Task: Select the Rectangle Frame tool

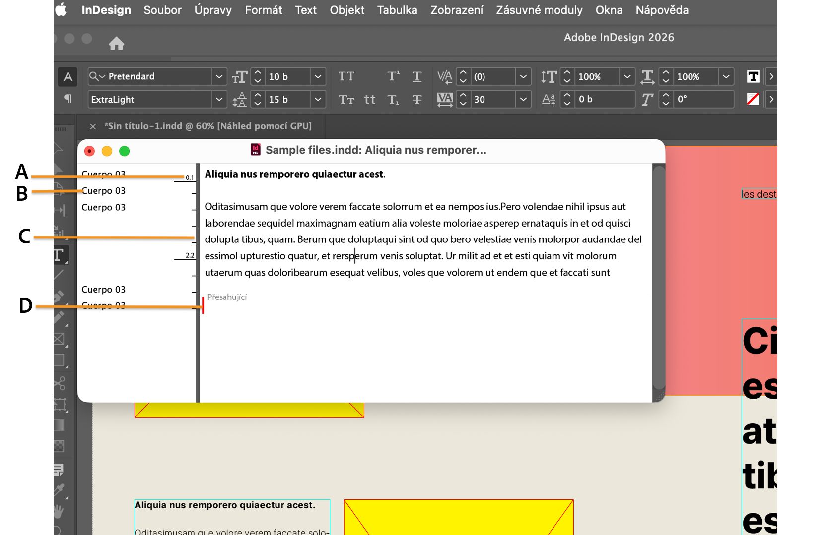Action: click(x=60, y=339)
